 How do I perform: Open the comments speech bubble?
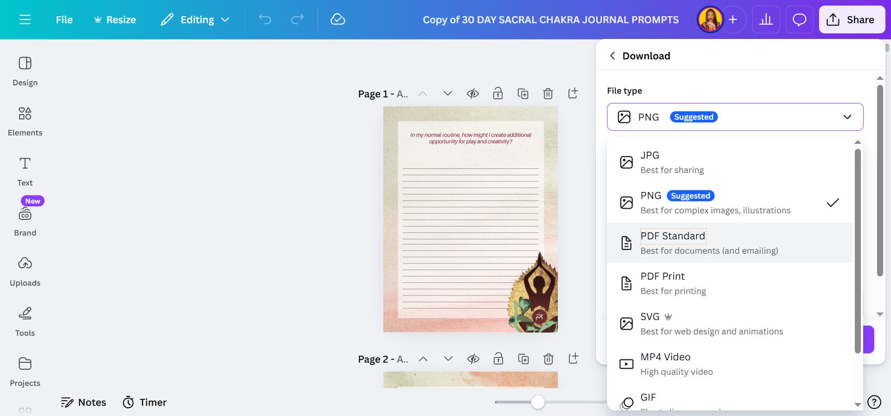[800, 19]
